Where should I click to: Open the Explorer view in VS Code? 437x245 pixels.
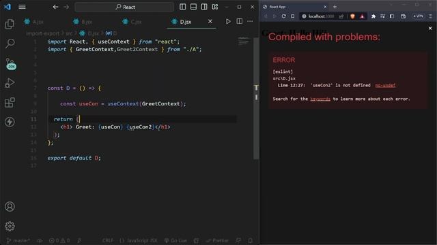[10, 24]
